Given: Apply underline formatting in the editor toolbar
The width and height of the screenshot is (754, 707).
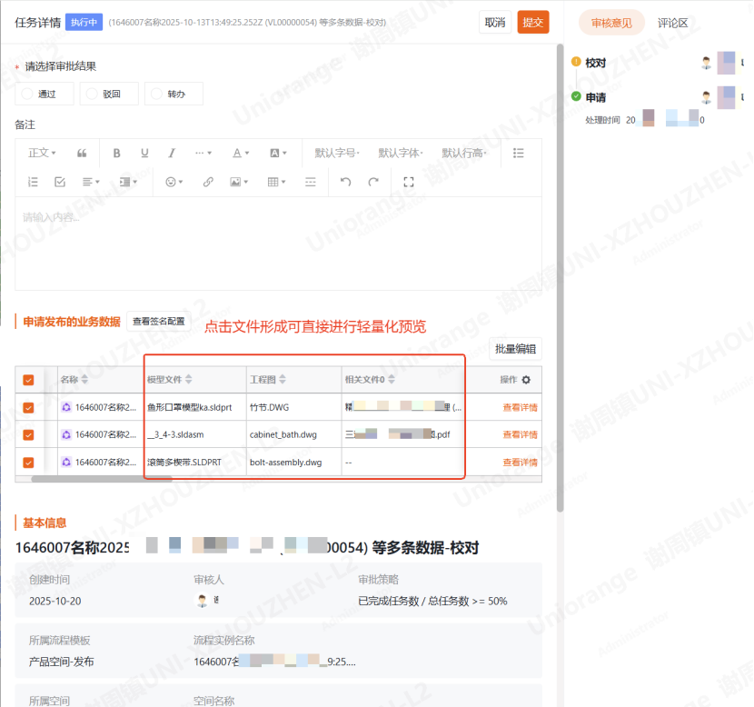Looking at the screenshot, I should (144, 154).
